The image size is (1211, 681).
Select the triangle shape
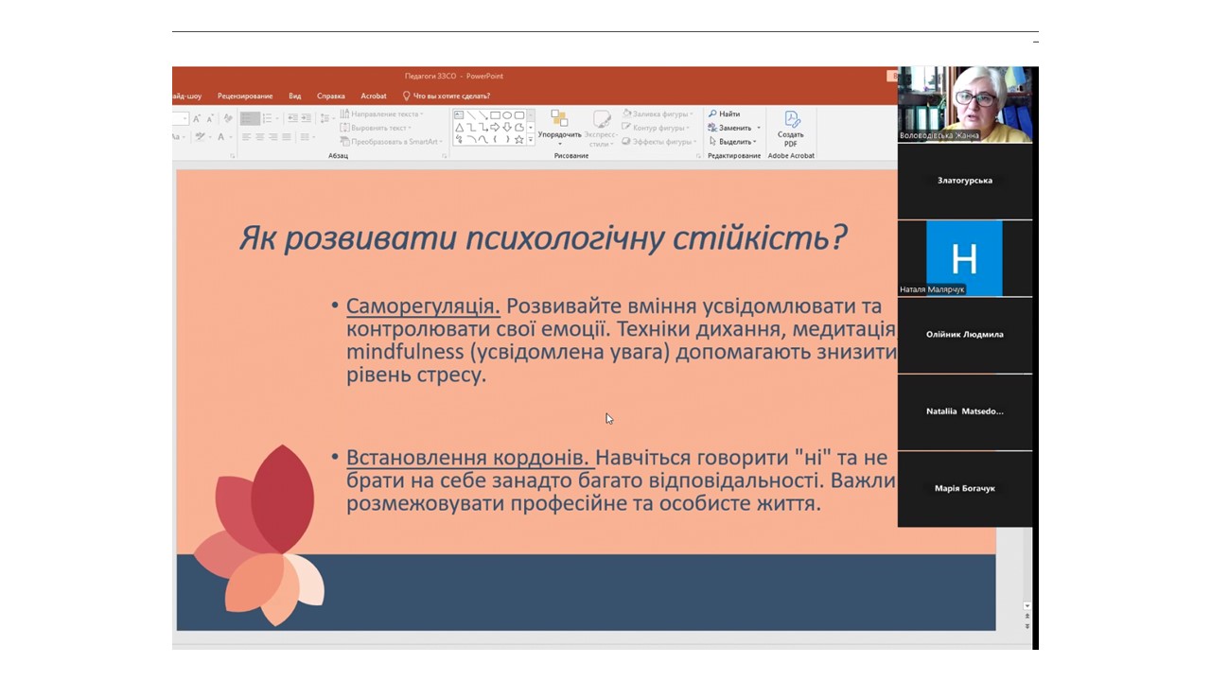pos(459,127)
